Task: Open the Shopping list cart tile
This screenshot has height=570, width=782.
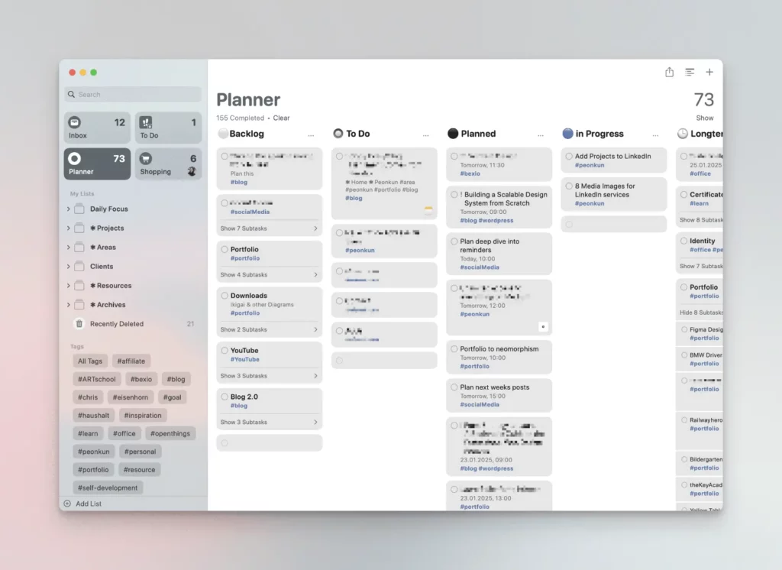Action: (168, 164)
